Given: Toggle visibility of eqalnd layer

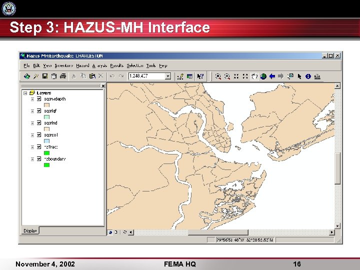Looking at the screenshot, I should pos(39,123).
